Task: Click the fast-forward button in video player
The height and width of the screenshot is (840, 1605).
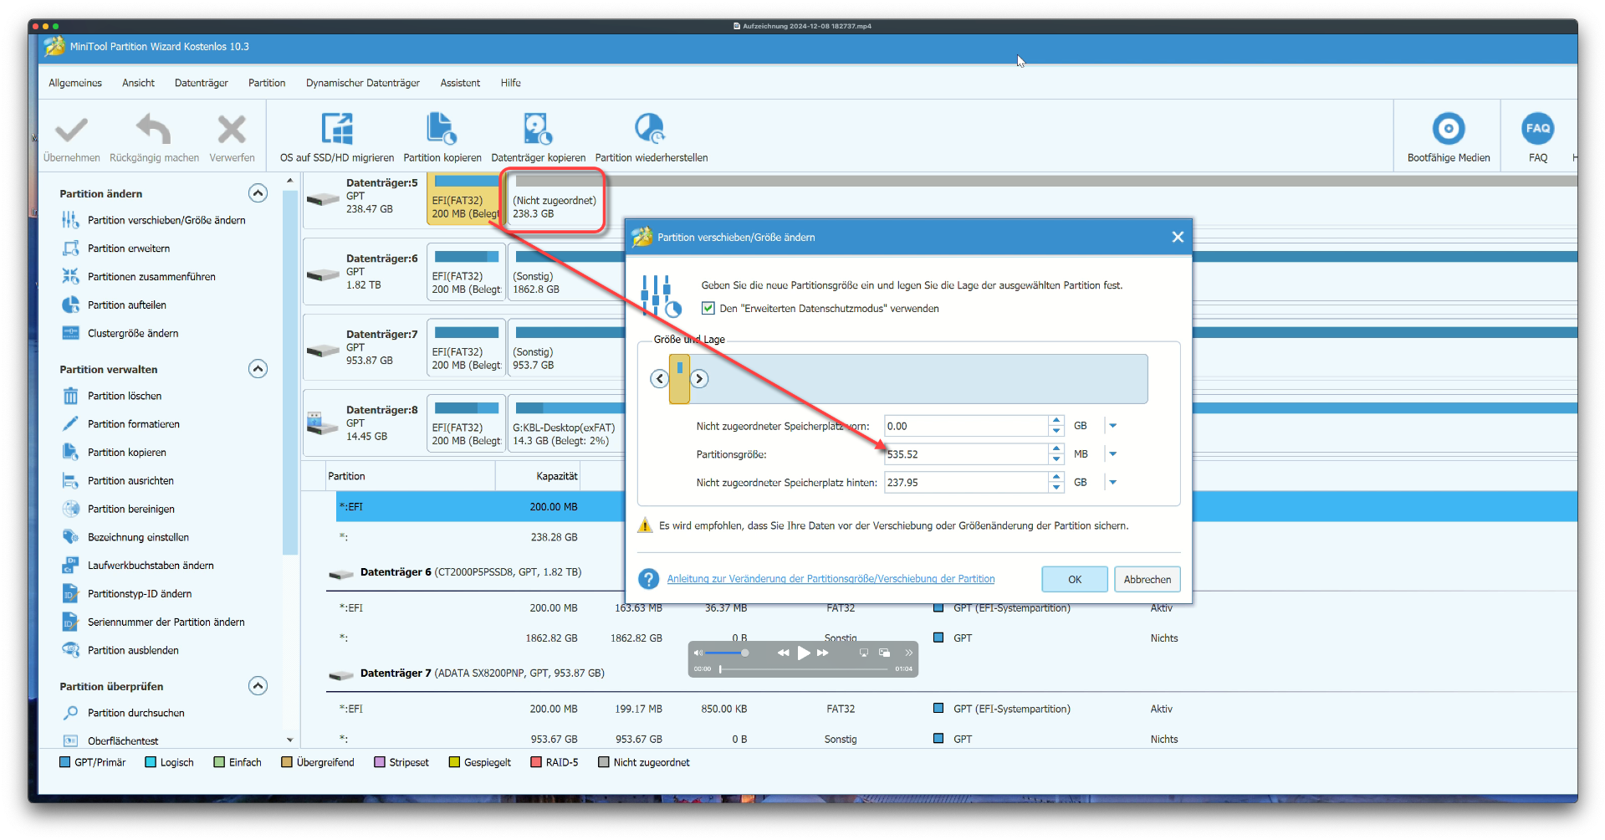Action: coord(823,653)
